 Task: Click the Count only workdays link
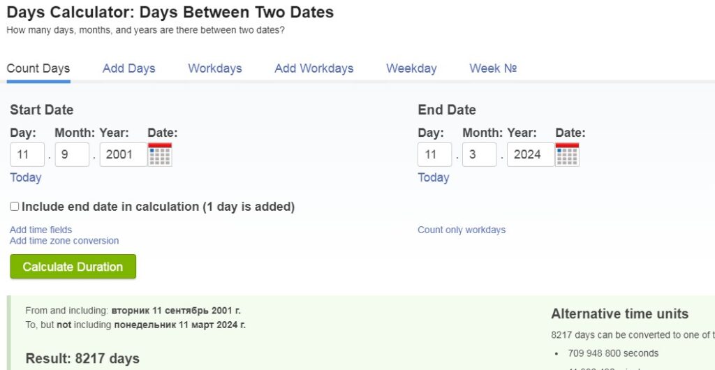tap(462, 230)
